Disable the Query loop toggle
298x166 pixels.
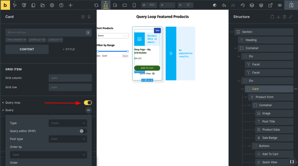pos(88,103)
